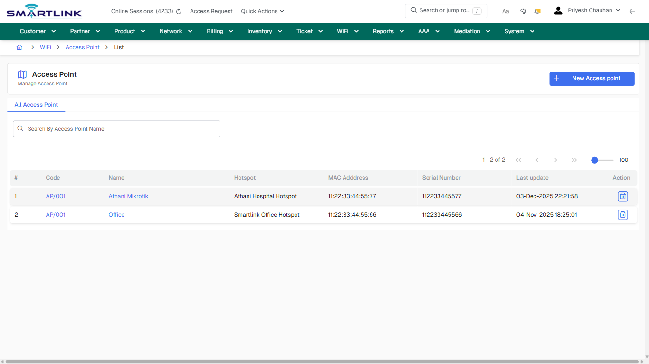This screenshot has height=364, width=649.
Task: Click the back arrow in the header
Action: (x=632, y=11)
